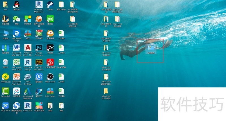Image resolution: width=226 pixels, height=121 pixels.
Task: Select the 工作簿1 spreadsheet file
Action: click(61, 77)
